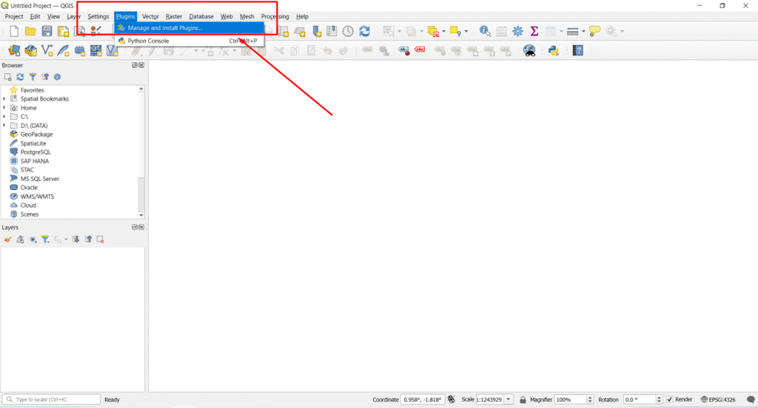
Task: Click New SpatiaLite Layer feather icon
Action: 64,50
